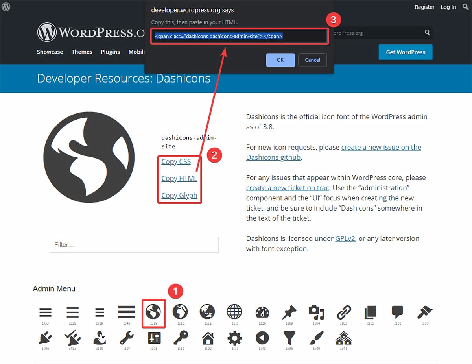Select the settings sliders icon f108

154,338
